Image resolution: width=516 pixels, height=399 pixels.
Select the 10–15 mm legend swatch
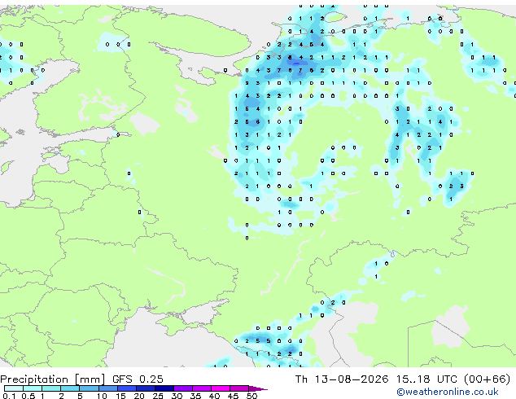click(x=107, y=388)
